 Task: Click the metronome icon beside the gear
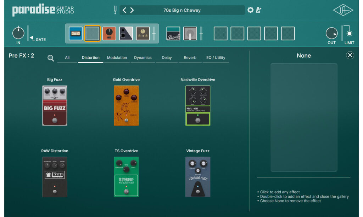[258, 10]
